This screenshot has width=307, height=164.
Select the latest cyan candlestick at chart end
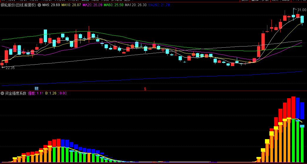point(302,20)
